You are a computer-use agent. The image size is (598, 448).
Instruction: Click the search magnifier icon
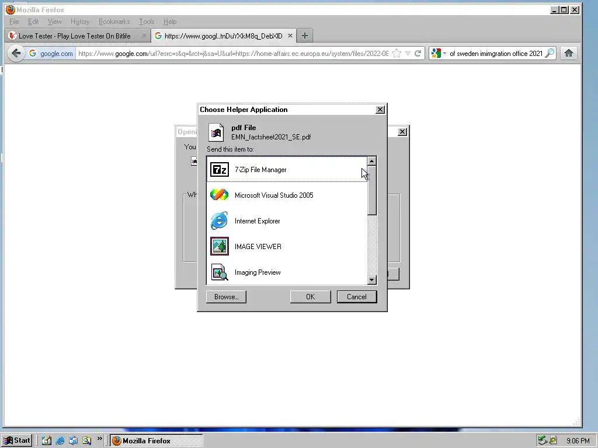[549, 53]
